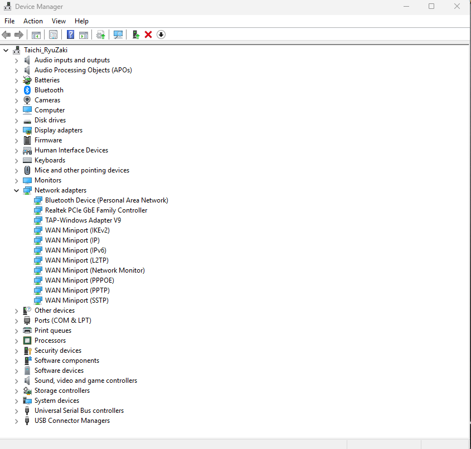Select the Software devices label
Viewport: 471px width, 449px height.
(x=59, y=371)
